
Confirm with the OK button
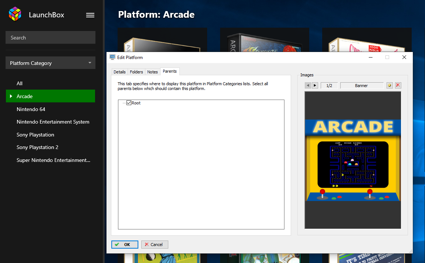[x=125, y=244]
